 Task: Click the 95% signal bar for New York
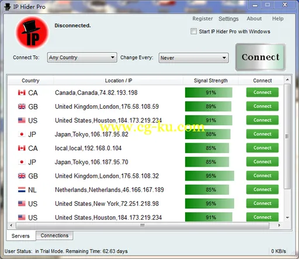click(210, 203)
